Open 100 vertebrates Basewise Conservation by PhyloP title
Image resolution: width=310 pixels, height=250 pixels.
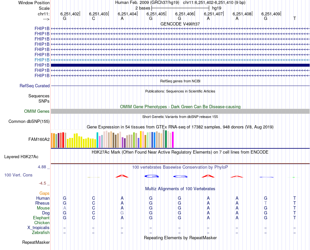point(180,167)
